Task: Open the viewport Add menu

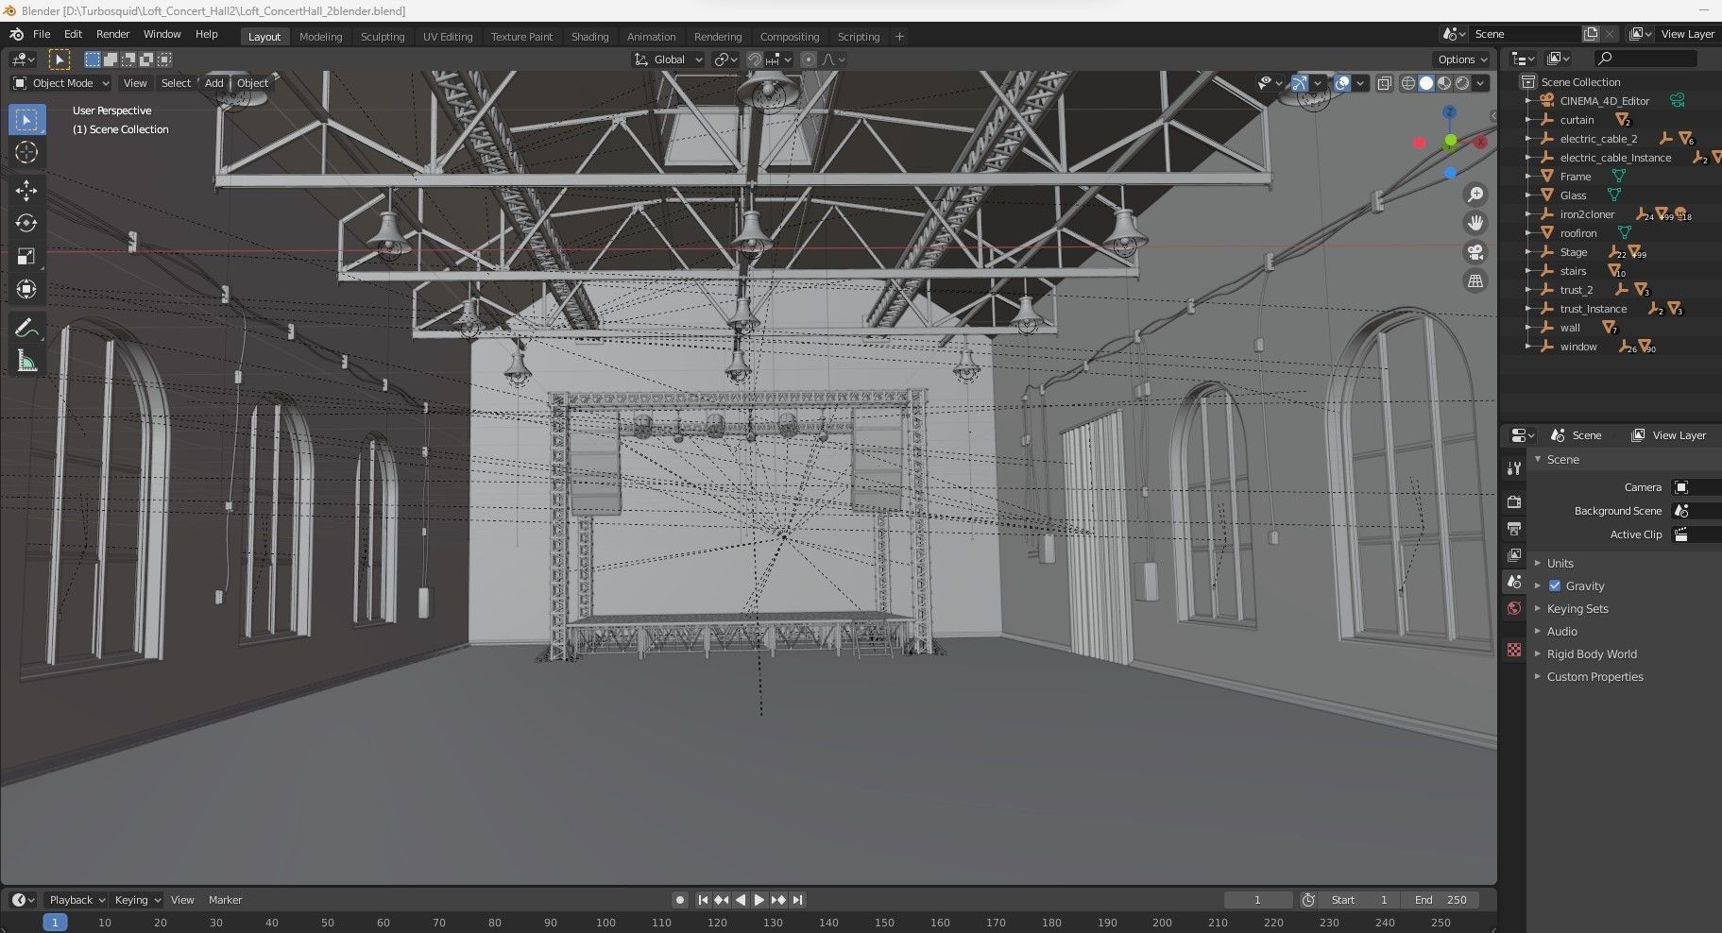Action: pos(214,83)
